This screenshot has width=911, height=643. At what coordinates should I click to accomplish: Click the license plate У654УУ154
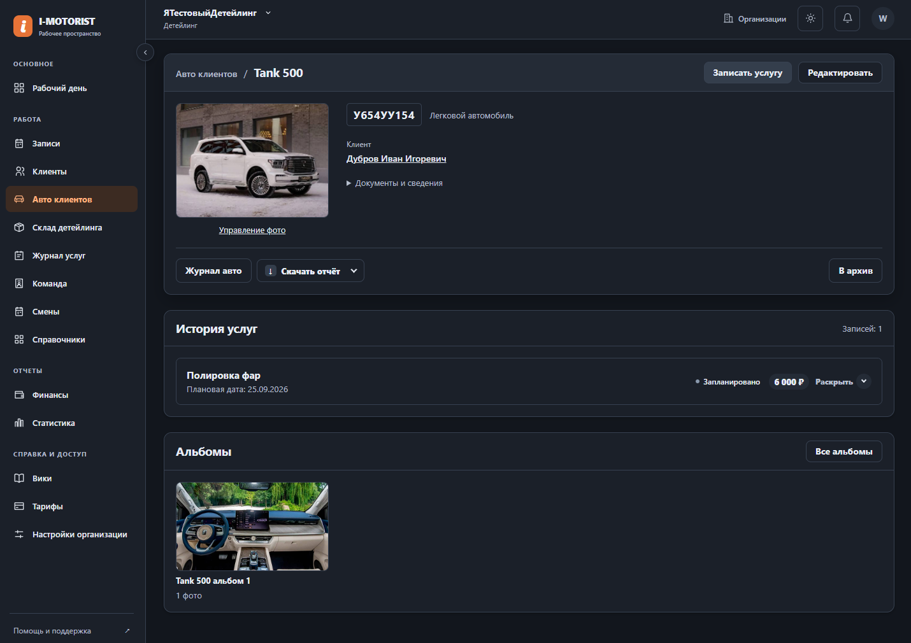[x=384, y=115]
